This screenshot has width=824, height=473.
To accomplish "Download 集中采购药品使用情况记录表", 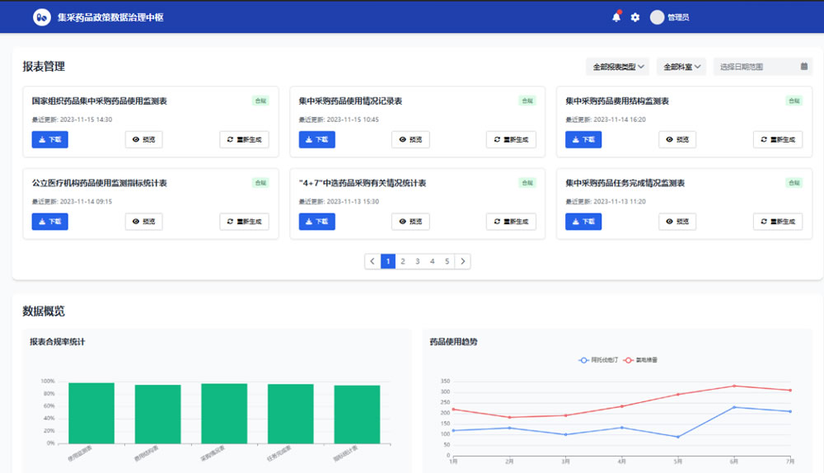I will click(317, 139).
